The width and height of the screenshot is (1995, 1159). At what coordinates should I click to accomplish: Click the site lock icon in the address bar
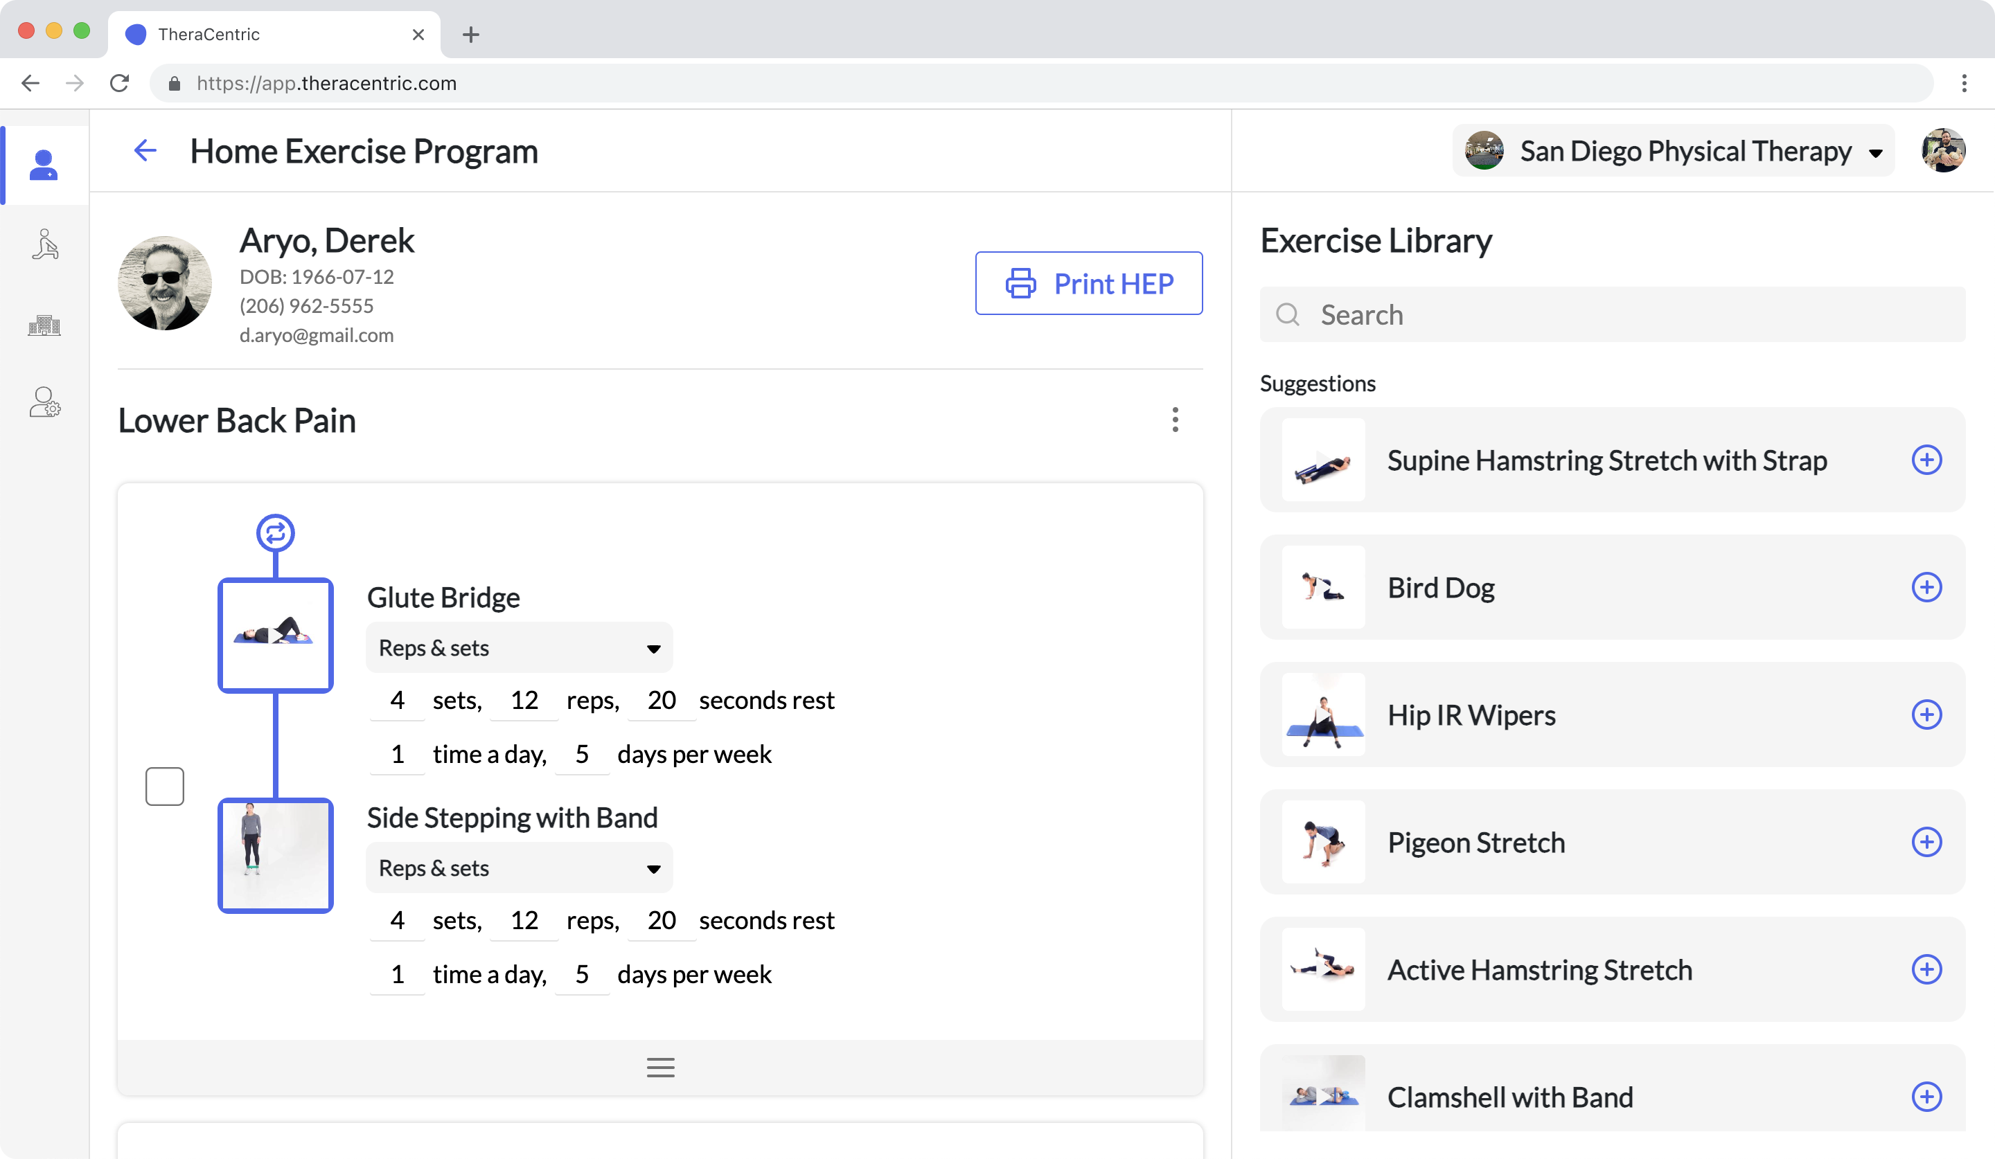pyautogui.click(x=174, y=83)
